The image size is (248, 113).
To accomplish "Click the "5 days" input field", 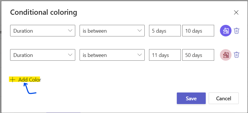I will point(165,31).
